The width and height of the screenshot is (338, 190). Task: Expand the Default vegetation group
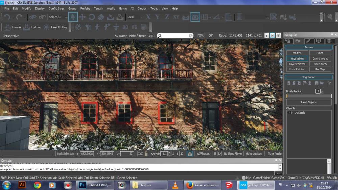pos(292,113)
